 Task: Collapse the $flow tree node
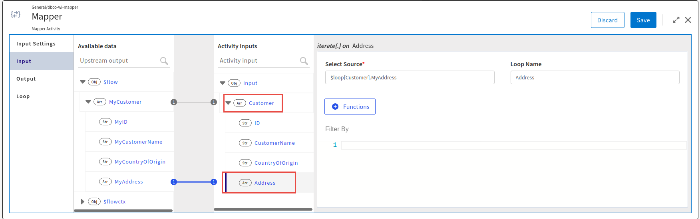click(x=83, y=82)
